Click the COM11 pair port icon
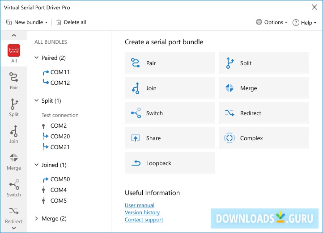323x233 pixels. [x=46, y=72]
